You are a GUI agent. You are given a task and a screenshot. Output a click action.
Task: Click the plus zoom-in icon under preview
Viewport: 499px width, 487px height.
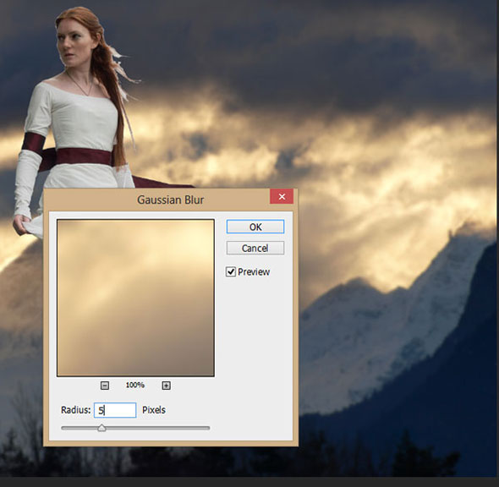(166, 386)
